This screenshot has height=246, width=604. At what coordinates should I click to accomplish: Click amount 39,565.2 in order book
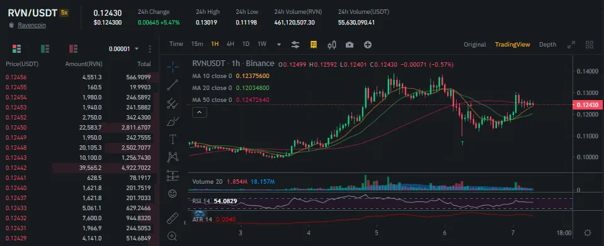pos(90,168)
